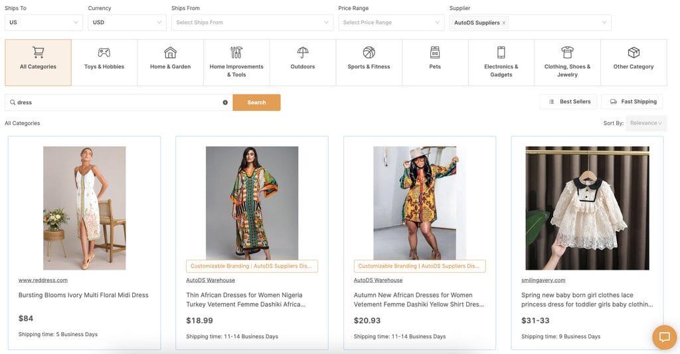Remove the AutoDS Suppliers filter tag
The image size is (680, 354).
click(503, 23)
